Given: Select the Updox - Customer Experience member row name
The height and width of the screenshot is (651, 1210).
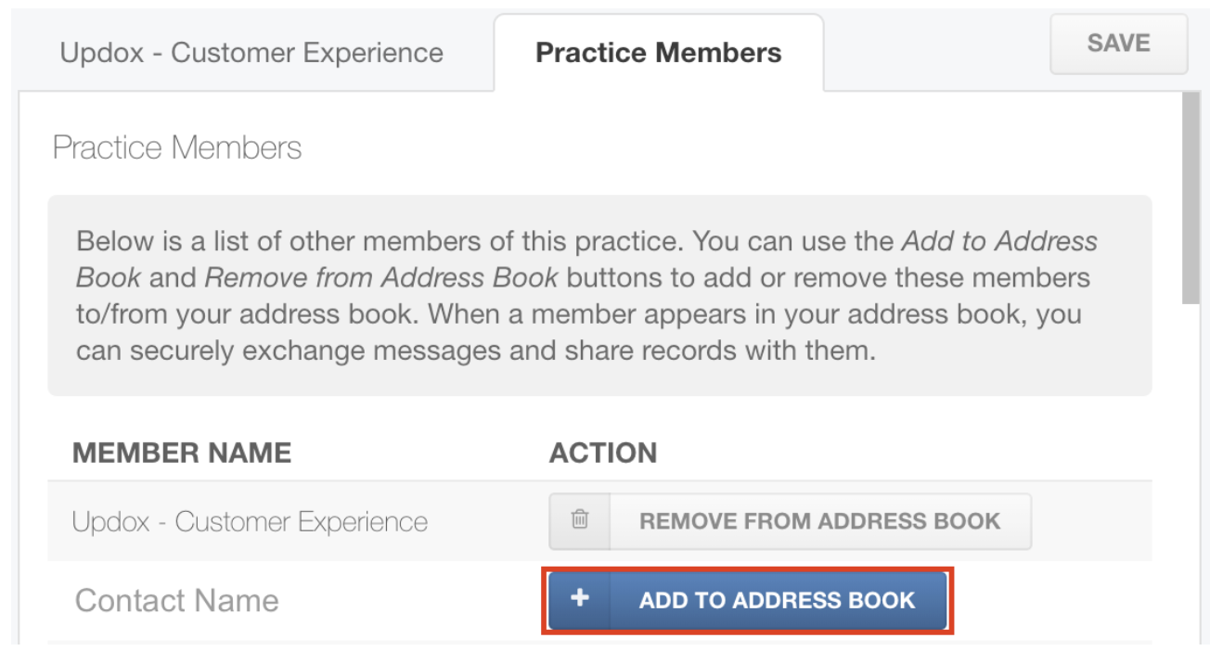Looking at the screenshot, I should coord(250,521).
